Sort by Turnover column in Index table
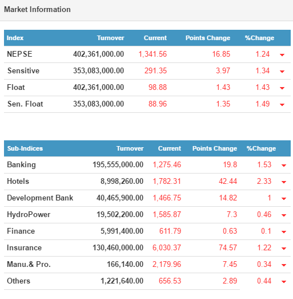The image size is (293, 299). click(111, 38)
